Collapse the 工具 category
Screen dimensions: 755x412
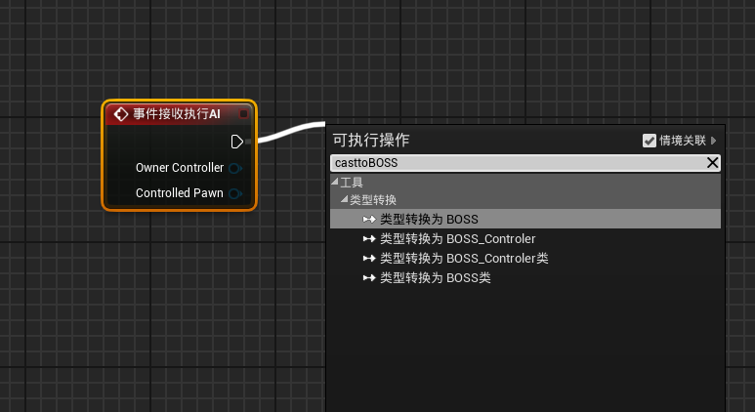(x=335, y=182)
